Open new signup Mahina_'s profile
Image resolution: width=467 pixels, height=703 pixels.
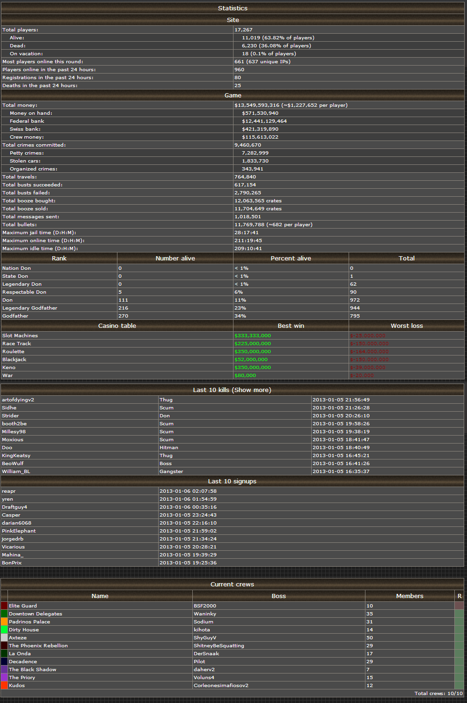click(13, 555)
